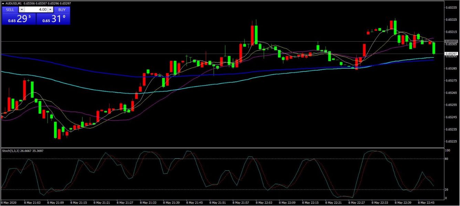Select the AUDUSD,M1 chart title text

13,3
